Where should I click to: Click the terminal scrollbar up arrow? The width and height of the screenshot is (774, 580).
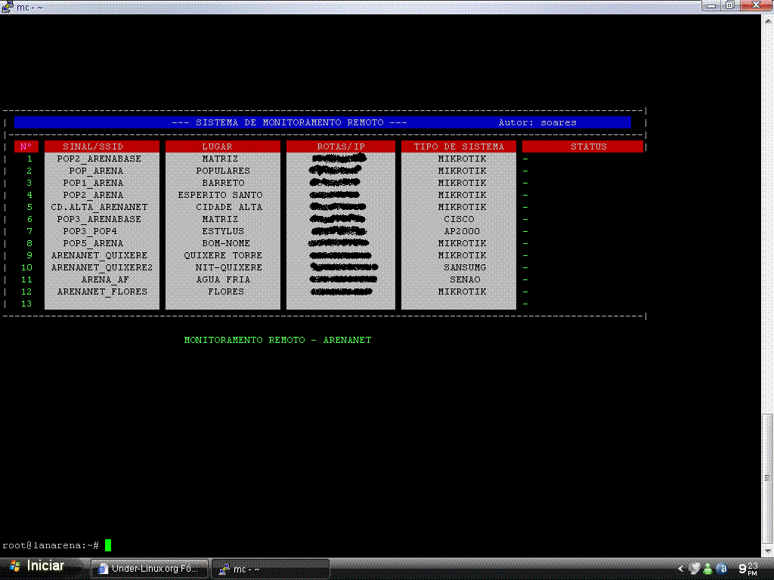point(768,21)
